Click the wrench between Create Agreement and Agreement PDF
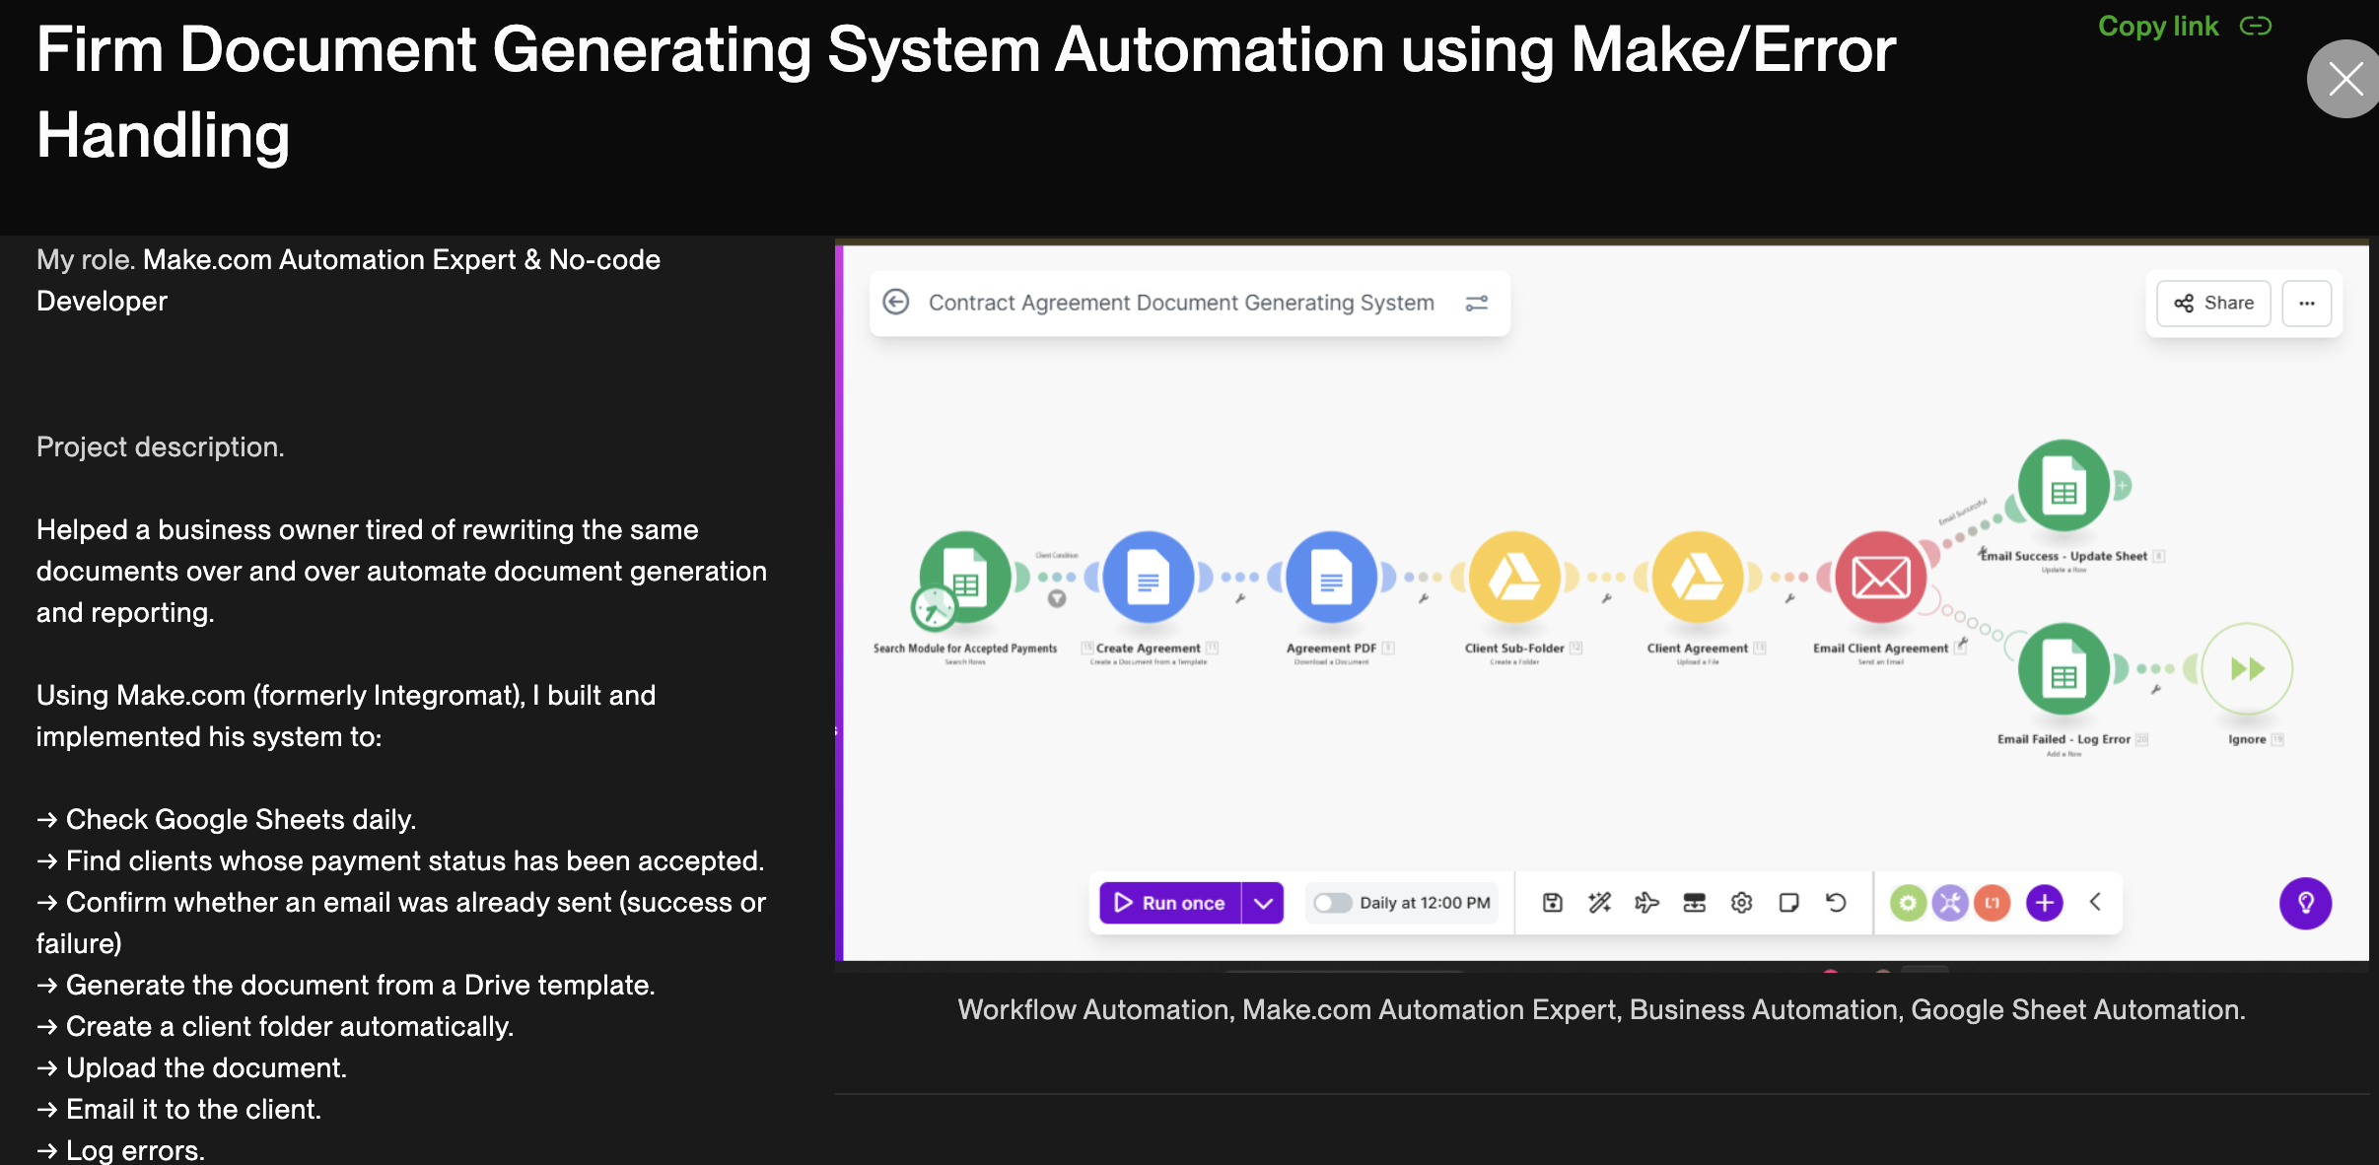The height and width of the screenshot is (1165, 2379). [x=1240, y=598]
